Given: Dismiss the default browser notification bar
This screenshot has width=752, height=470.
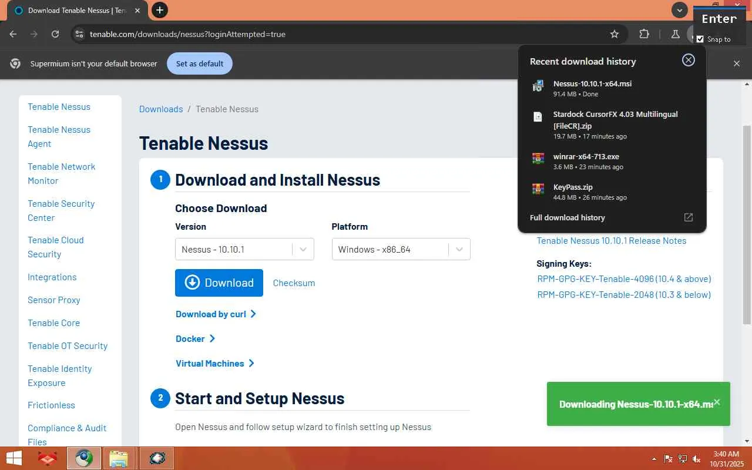Looking at the screenshot, I should point(737,63).
